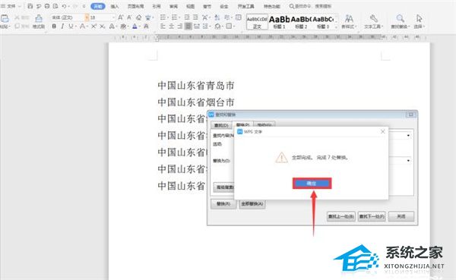The height and width of the screenshot is (280, 456).
Task: Click the Align right icon
Action: pyautogui.click(x=180, y=27)
